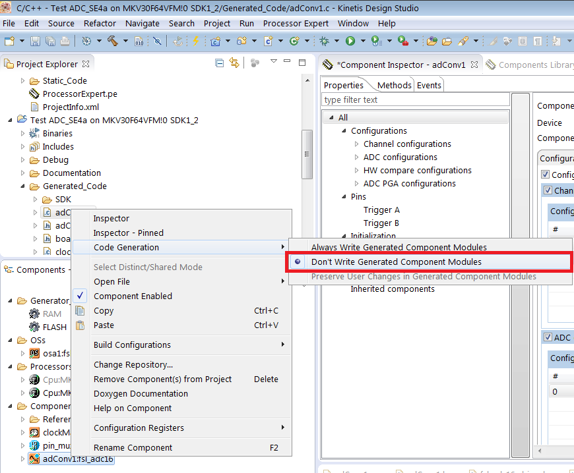This screenshot has height=473, width=574.
Task: Toggle the Config checkbox under Configurations
Action: 545,175
